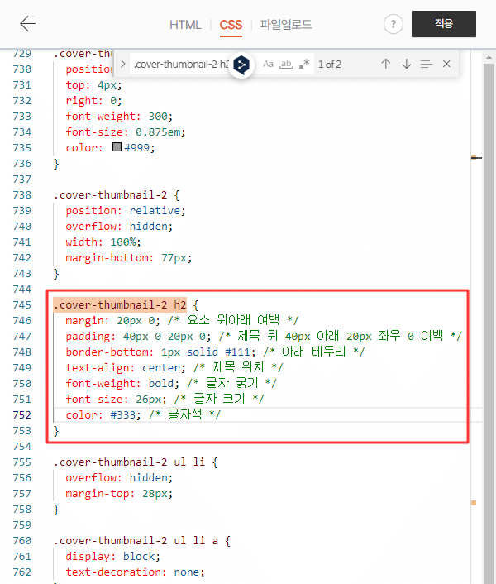Viewport: 496px width, 584px height.
Task: Open help with the question mark icon
Action: 393,24
